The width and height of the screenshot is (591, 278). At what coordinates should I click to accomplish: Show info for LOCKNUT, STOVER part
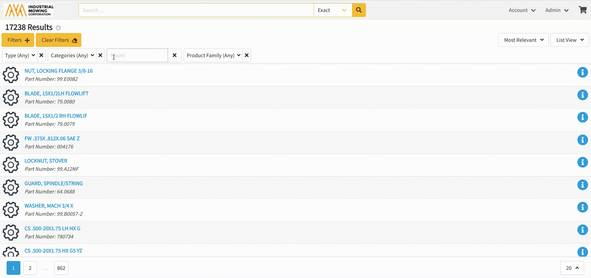[x=582, y=162]
